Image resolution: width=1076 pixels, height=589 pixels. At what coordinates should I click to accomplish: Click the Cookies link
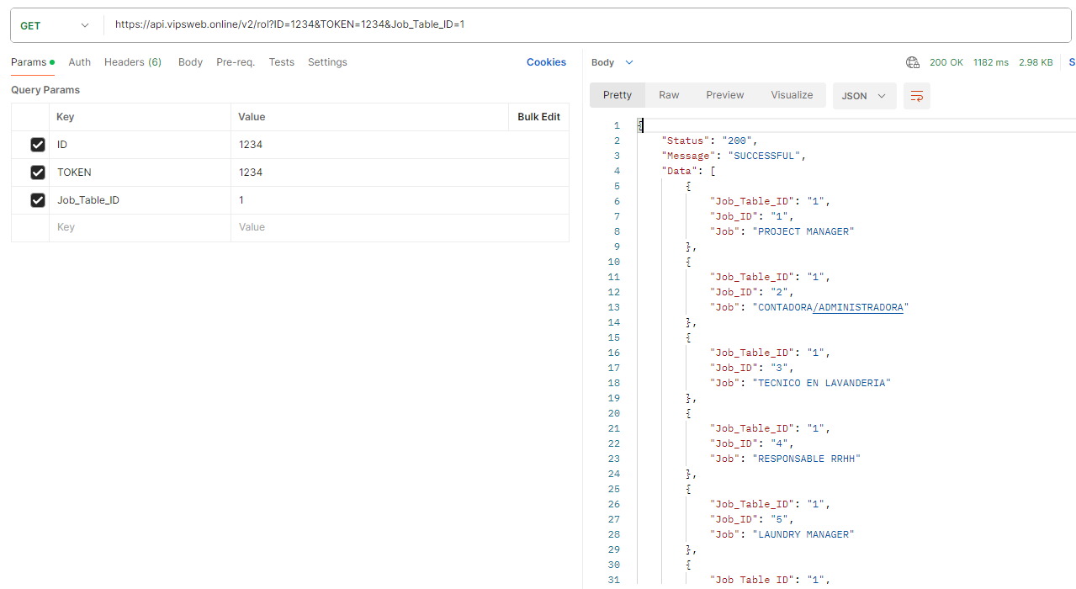[x=546, y=62]
